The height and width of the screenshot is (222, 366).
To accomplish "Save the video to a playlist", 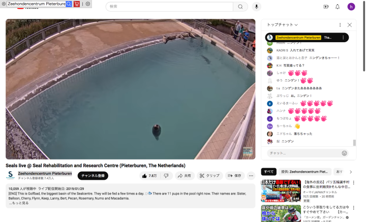I will [234, 176].
